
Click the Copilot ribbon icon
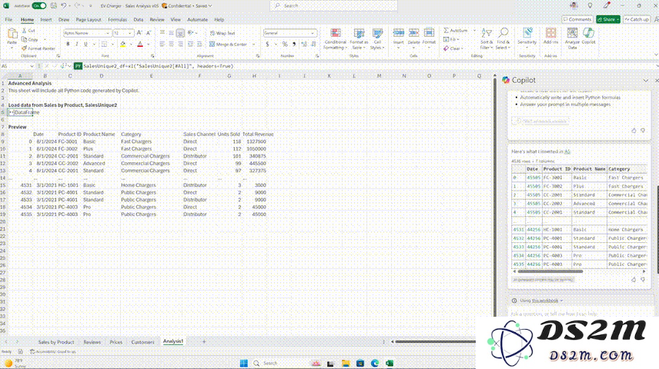pyautogui.click(x=588, y=34)
